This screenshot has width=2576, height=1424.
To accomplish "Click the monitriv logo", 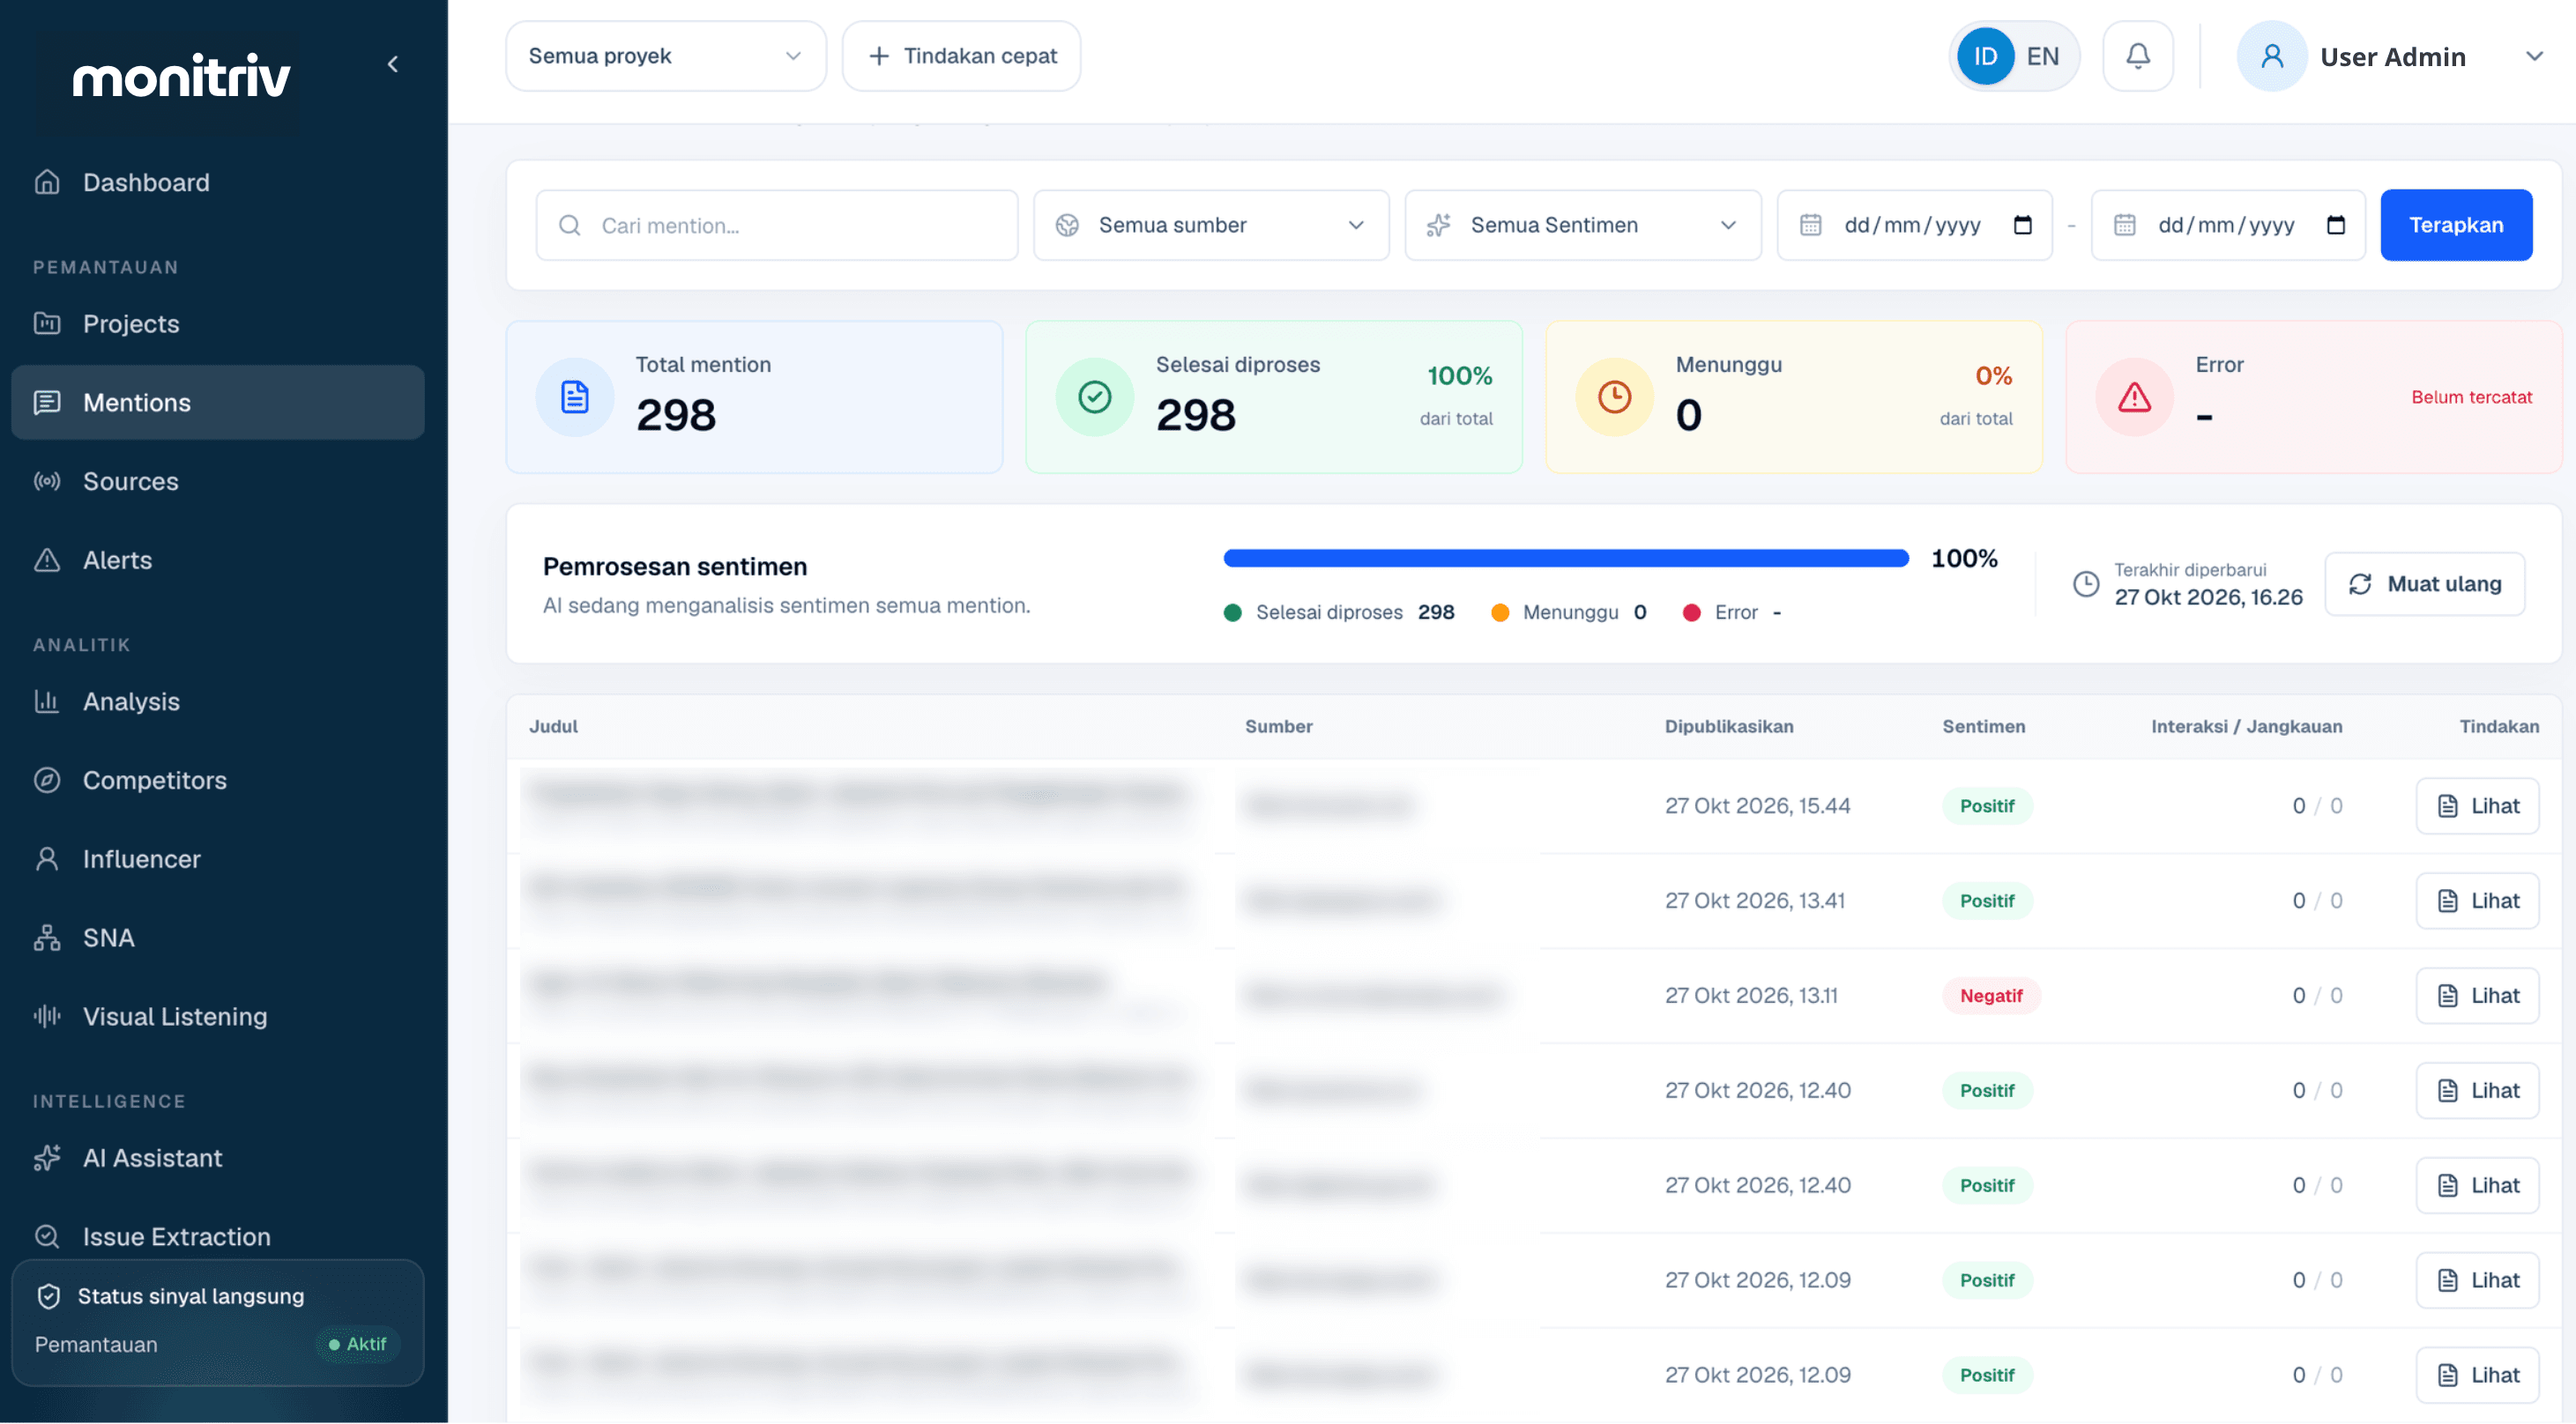I will (182, 76).
